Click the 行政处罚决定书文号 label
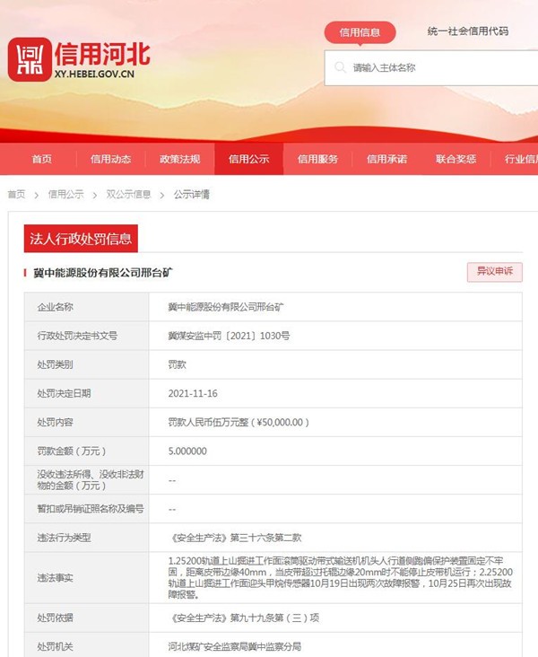 pos(77,336)
